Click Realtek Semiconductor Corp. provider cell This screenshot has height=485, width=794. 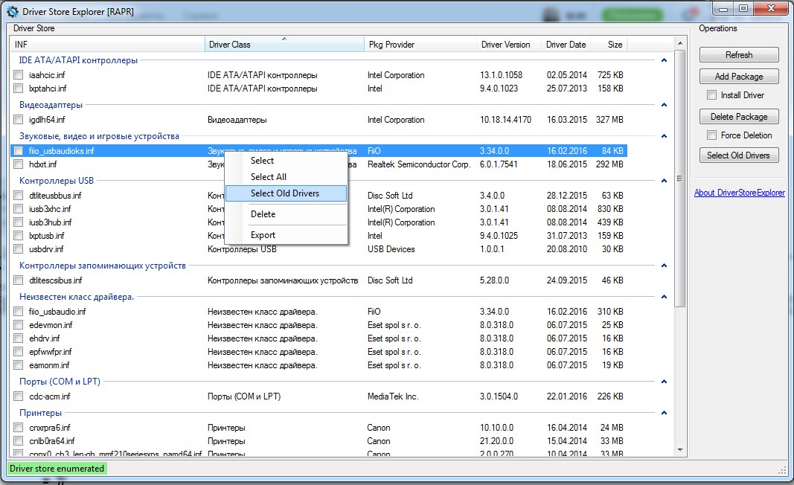419,164
